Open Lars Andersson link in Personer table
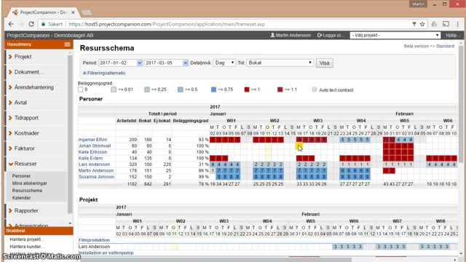The image size is (466, 262). 94,164
